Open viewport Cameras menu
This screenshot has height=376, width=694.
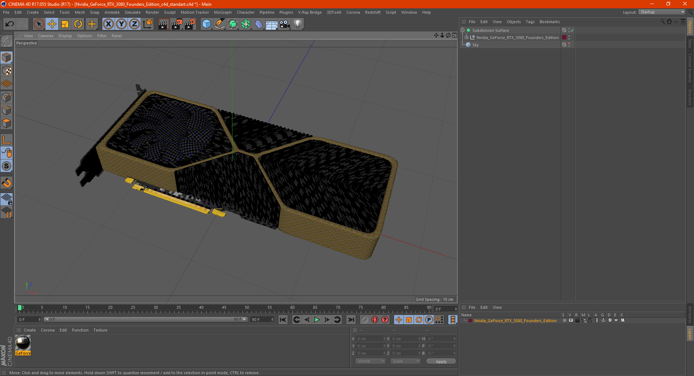(x=46, y=36)
